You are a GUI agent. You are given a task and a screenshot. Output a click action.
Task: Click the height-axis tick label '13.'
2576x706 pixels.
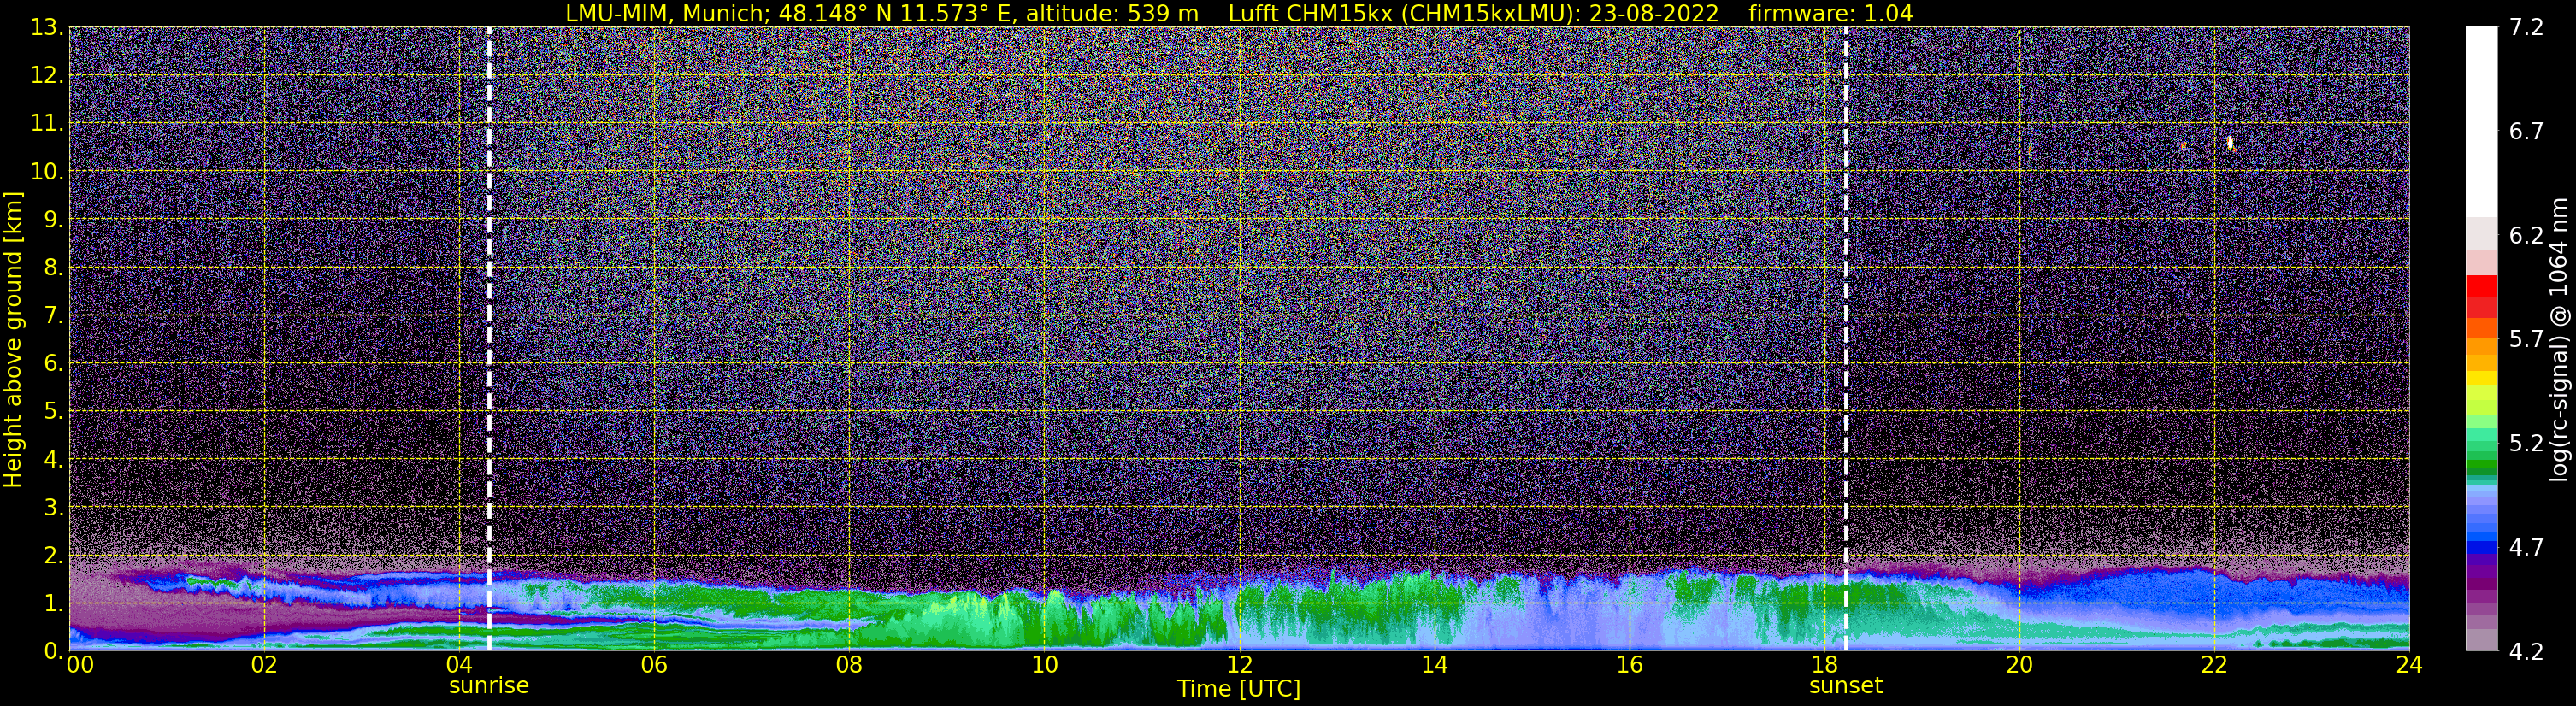click(x=47, y=27)
